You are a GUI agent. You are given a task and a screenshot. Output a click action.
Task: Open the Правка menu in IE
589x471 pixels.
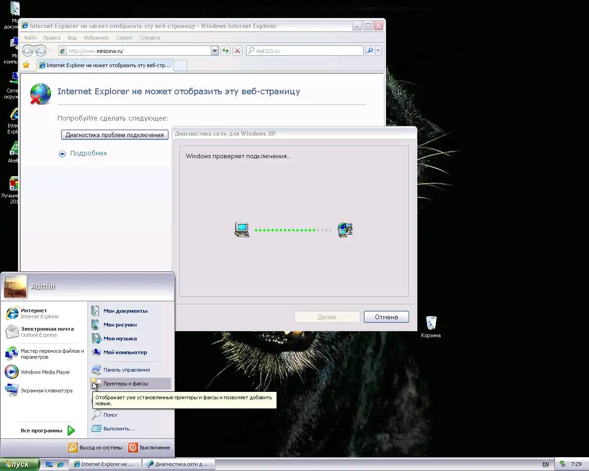[52, 38]
